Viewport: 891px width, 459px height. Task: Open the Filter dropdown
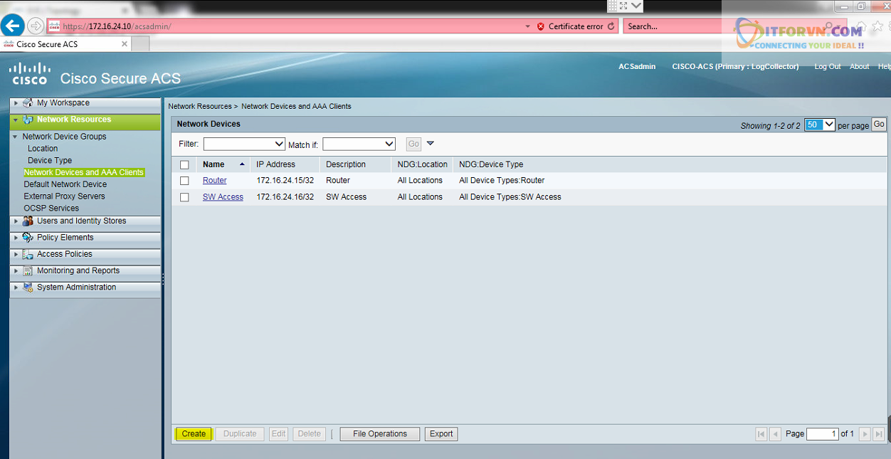click(244, 144)
